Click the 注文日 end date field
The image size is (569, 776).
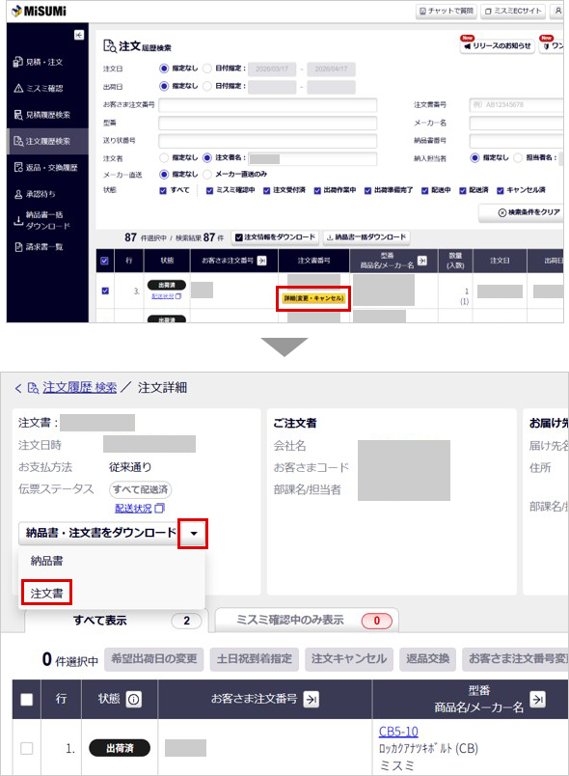331,69
